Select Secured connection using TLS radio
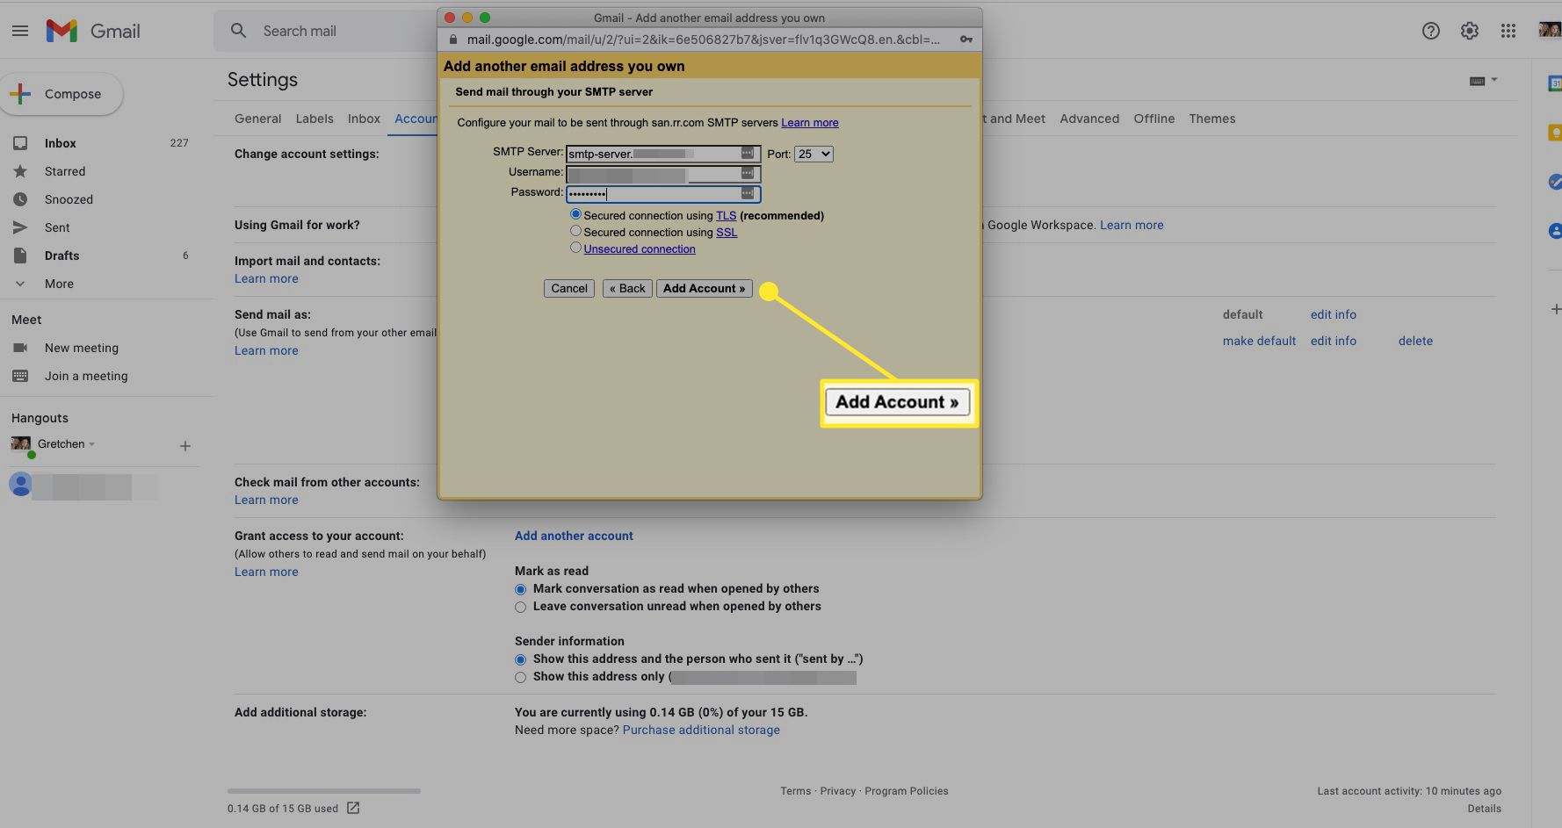This screenshot has width=1562, height=828. (575, 214)
